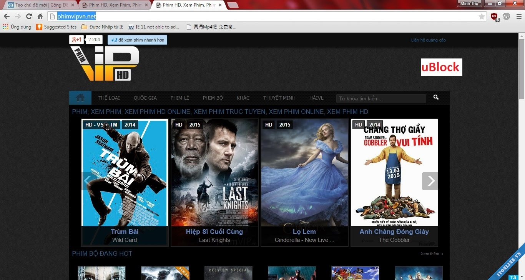
Task: Bookmark this page with the star icon
Action: [482, 17]
